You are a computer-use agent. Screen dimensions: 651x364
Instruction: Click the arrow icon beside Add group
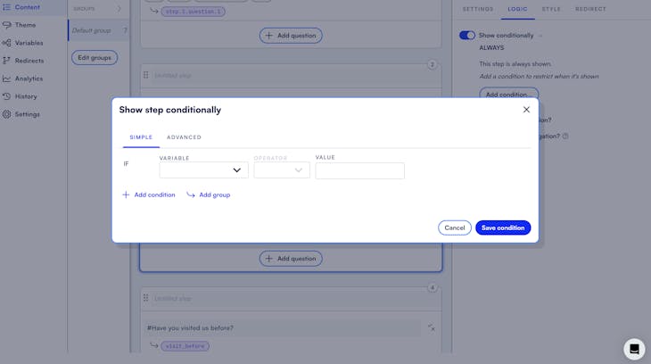191,194
